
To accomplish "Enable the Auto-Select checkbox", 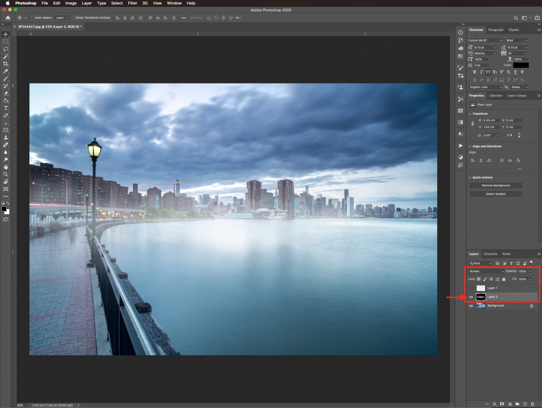I will 33,18.
